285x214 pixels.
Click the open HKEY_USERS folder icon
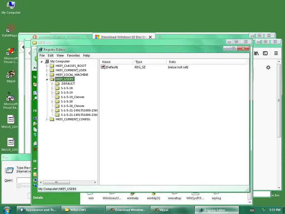click(52, 79)
